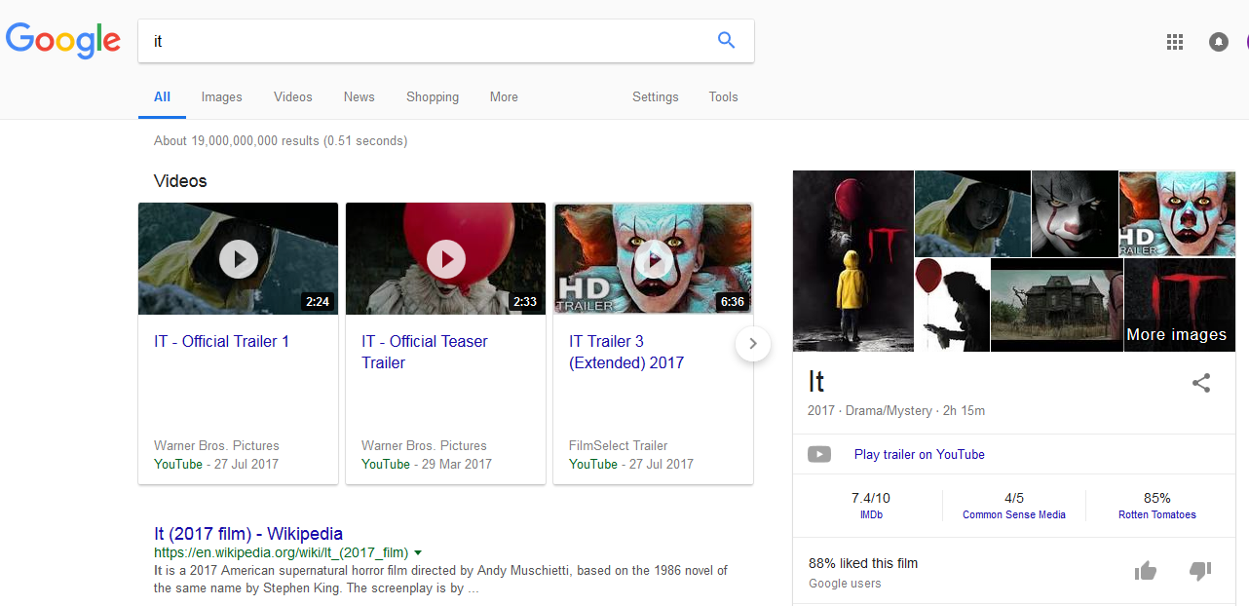Switch to the Shopping tab

[433, 96]
